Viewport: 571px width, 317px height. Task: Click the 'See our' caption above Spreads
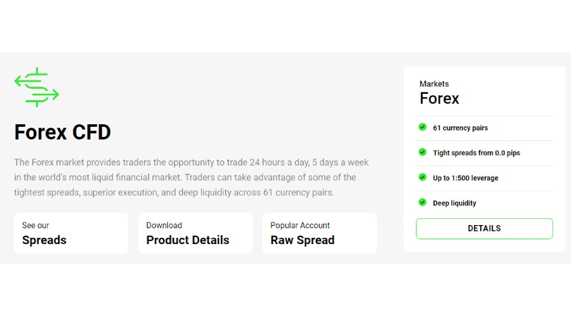(36, 225)
